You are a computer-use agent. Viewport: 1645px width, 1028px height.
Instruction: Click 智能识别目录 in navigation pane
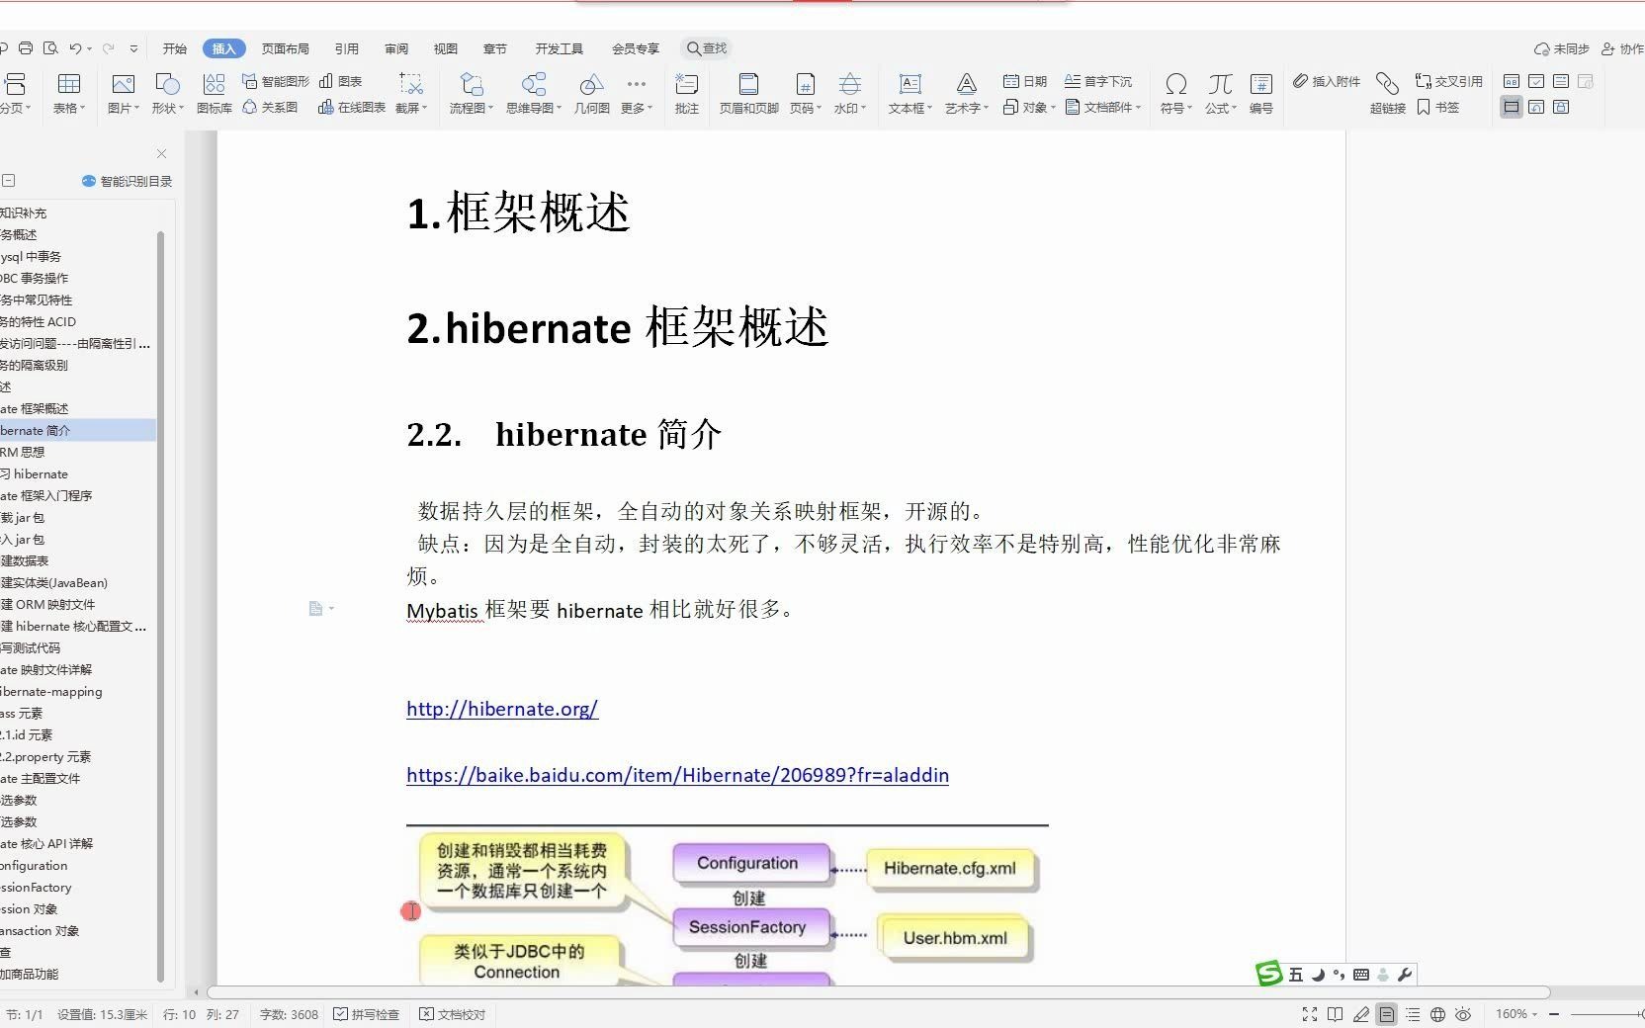[127, 181]
